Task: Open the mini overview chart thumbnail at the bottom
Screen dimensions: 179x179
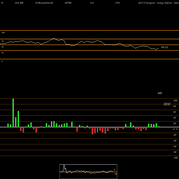Action: coord(88,171)
